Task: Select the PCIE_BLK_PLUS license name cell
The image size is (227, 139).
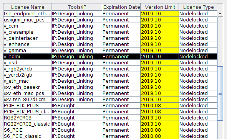Action: click(x=27, y=106)
